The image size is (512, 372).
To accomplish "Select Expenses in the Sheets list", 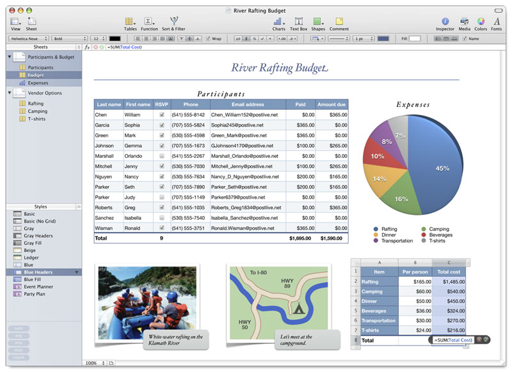I will coord(38,83).
